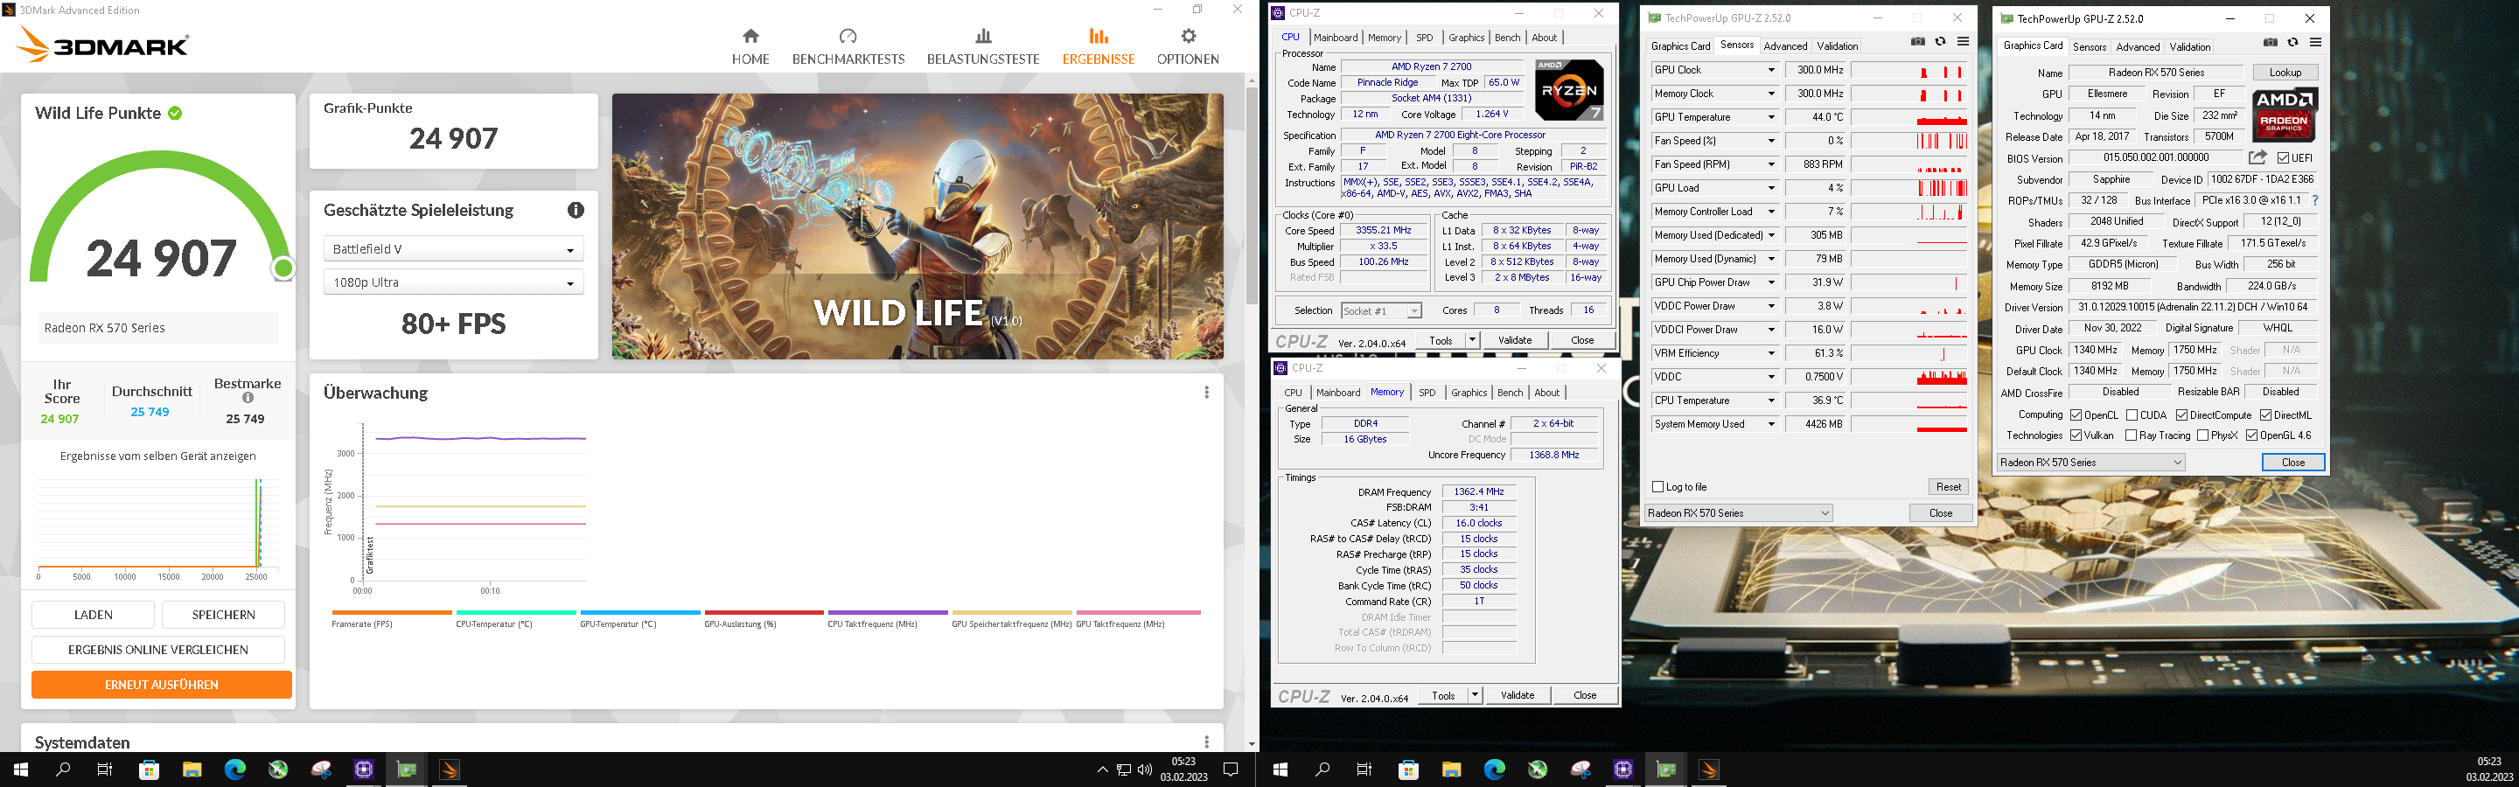Click the Framerate (FPS) orange legend bar

(x=391, y=613)
